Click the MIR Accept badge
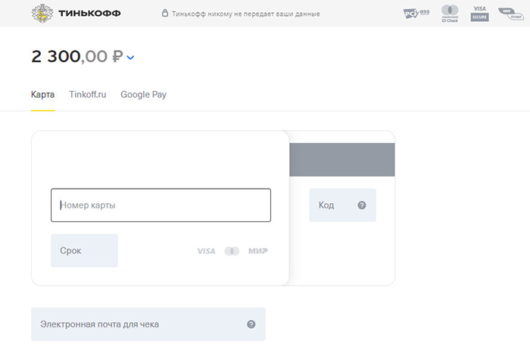The width and height of the screenshot is (530, 344). [511, 14]
